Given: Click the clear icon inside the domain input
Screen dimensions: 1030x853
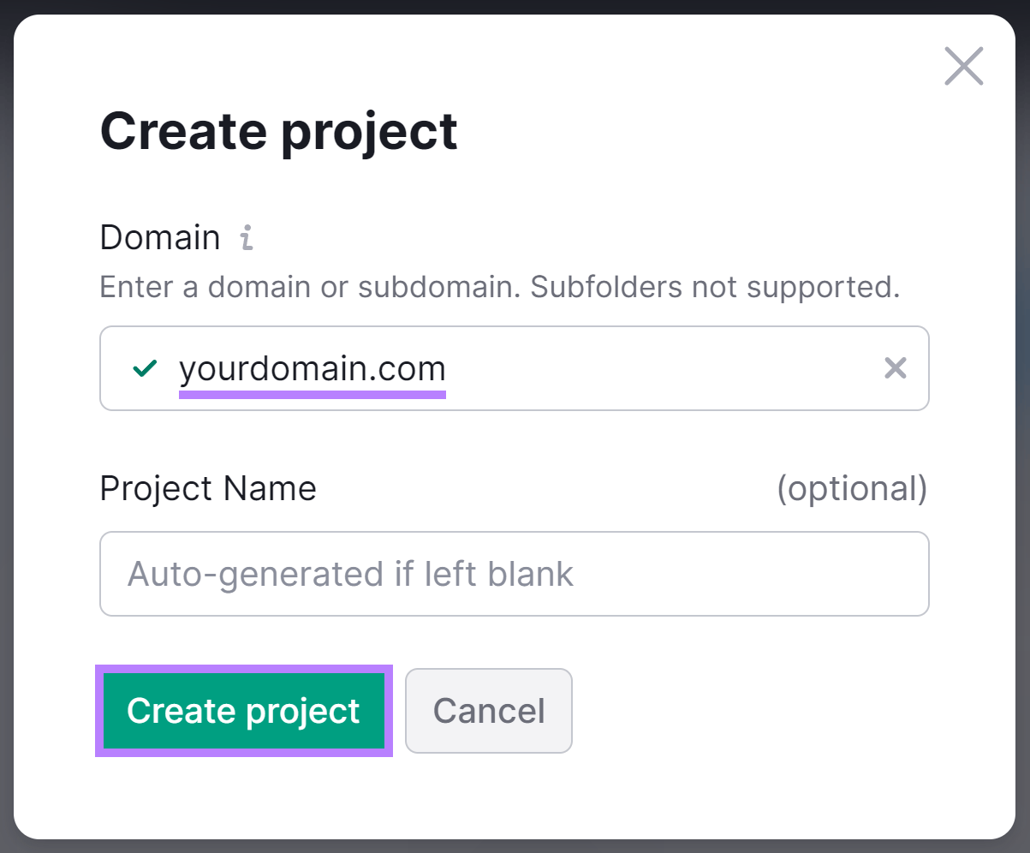Looking at the screenshot, I should tap(895, 368).
